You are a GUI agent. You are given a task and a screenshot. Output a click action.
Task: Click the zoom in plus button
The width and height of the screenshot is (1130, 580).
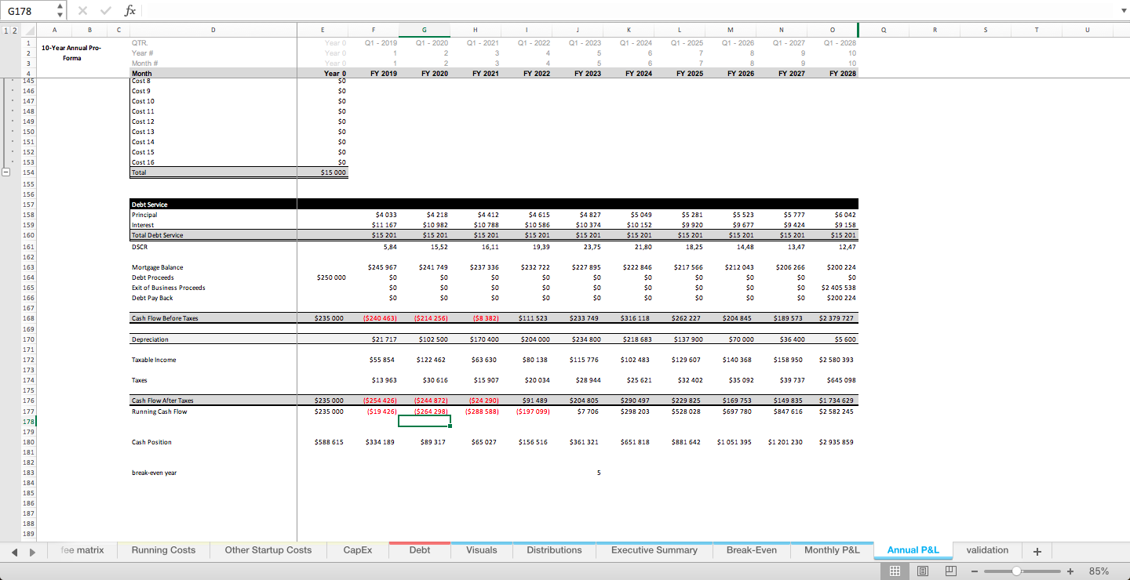[x=1070, y=571]
